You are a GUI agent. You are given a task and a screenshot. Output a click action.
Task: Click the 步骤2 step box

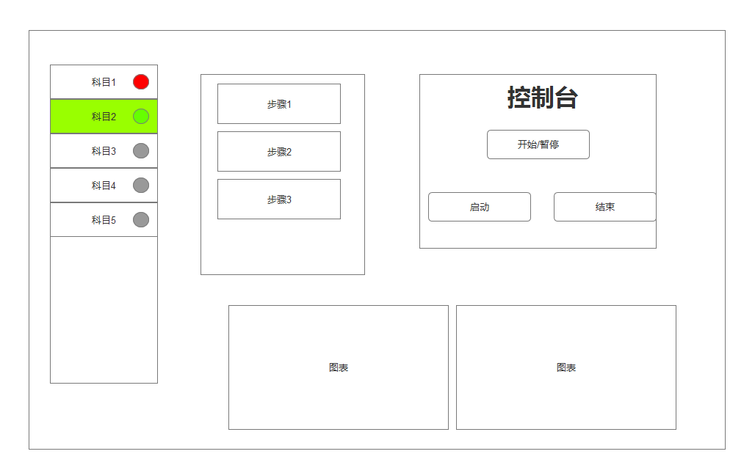(279, 152)
